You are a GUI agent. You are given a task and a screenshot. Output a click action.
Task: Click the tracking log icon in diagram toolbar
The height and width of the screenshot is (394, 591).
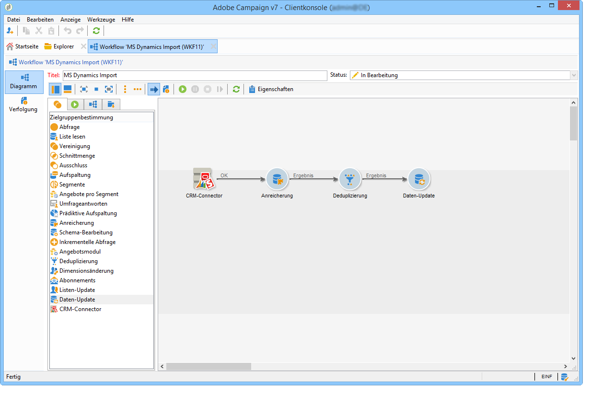166,89
